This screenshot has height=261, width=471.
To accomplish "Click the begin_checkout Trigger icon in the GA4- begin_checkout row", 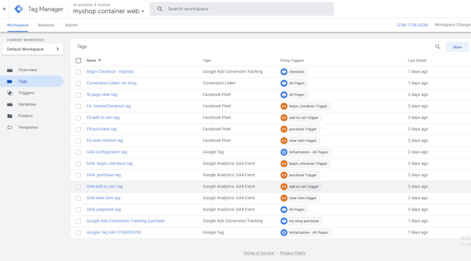I will pyautogui.click(x=284, y=164).
